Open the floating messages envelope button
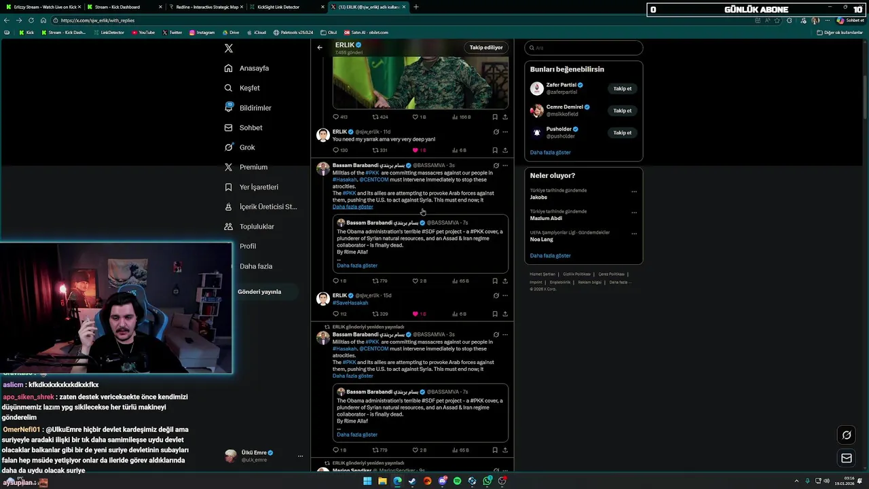 coord(847,458)
